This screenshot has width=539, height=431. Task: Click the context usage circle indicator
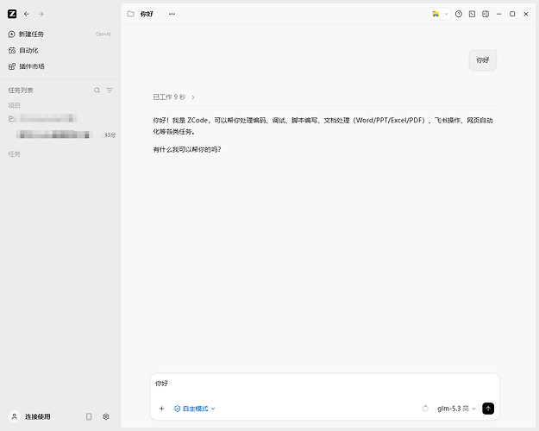[425, 409]
